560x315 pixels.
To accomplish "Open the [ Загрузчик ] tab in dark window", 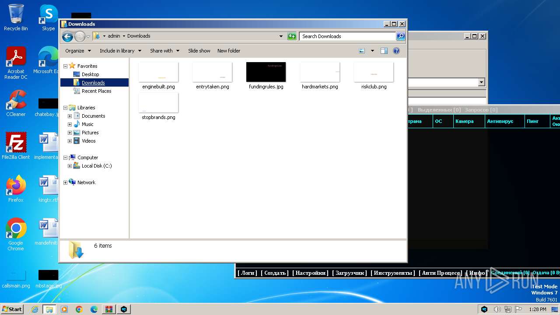I will (349, 273).
